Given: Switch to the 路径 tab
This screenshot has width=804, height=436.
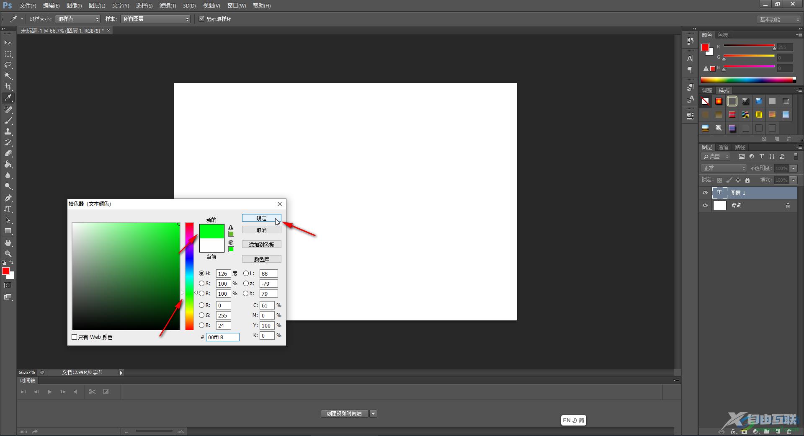Looking at the screenshot, I should tap(740, 147).
